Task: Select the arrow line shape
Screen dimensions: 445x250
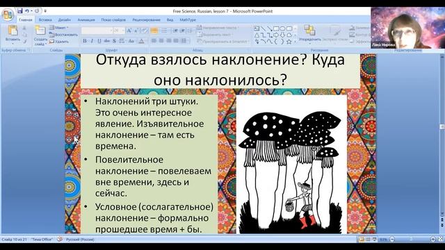Action: (x=269, y=28)
